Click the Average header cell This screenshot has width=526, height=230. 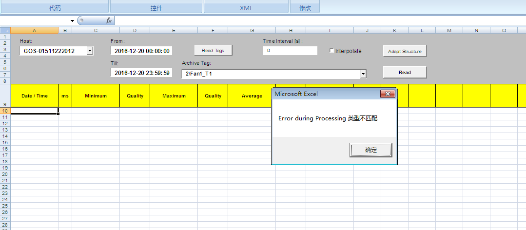252,96
